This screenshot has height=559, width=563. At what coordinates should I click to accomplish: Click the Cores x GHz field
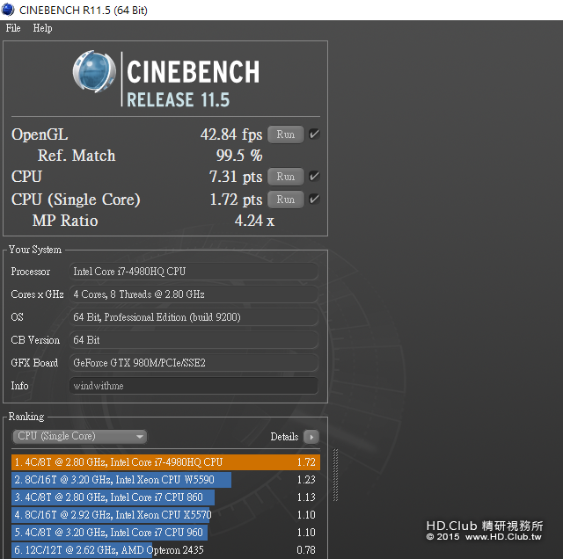[x=194, y=294]
